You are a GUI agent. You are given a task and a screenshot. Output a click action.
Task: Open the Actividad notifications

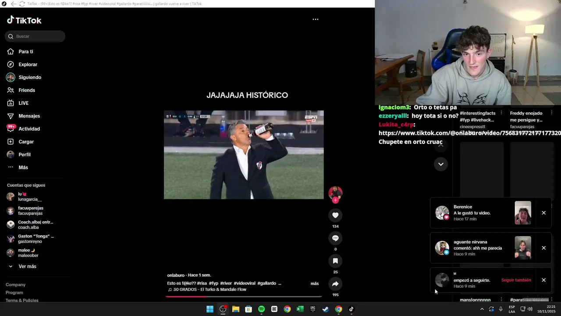[x=29, y=129]
